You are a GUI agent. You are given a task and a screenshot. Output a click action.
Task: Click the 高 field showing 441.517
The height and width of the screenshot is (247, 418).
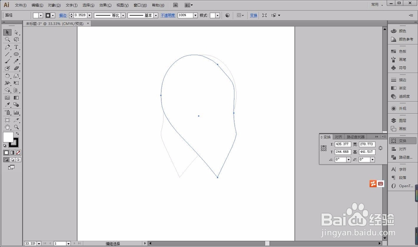coord(367,152)
